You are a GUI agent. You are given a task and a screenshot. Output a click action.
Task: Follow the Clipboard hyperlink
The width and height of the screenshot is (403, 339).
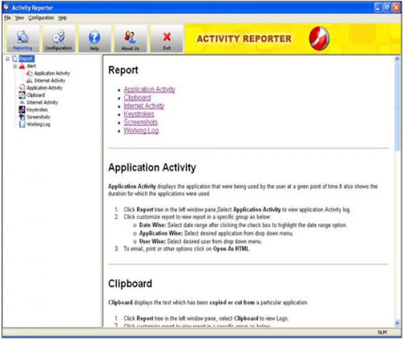pos(137,97)
